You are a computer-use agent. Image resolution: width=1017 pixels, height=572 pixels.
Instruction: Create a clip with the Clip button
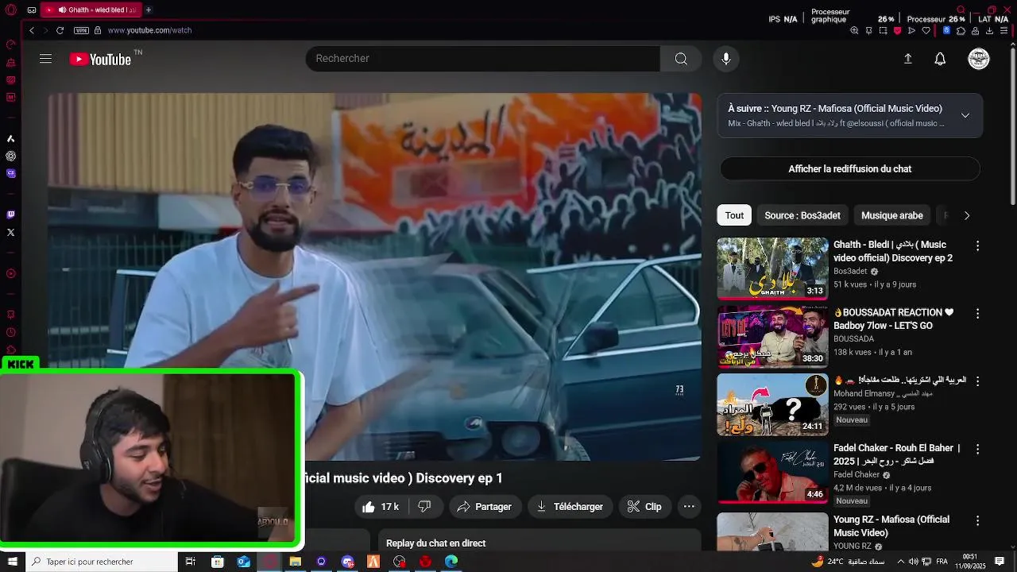pos(644,507)
